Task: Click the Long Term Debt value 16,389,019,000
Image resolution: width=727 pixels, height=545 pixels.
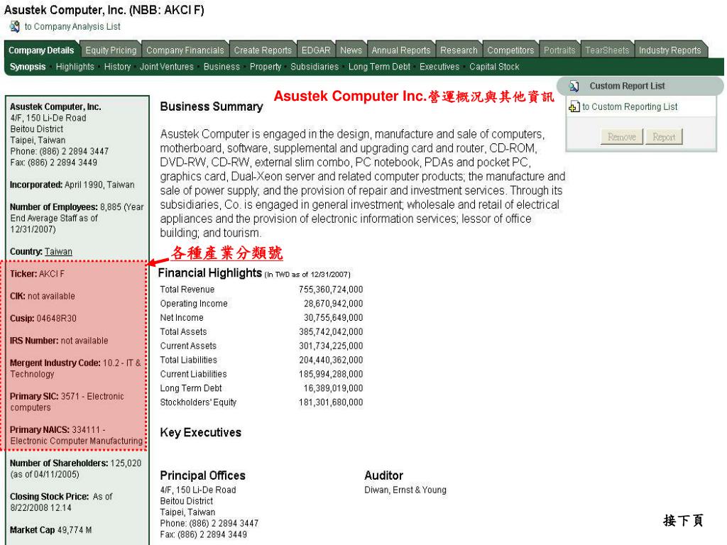Action: click(334, 388)
